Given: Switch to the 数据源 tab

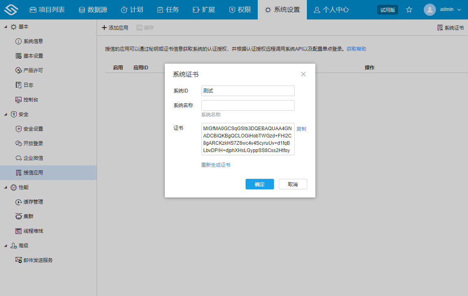Looking at the screenshot, I should (x=93, y=10).
